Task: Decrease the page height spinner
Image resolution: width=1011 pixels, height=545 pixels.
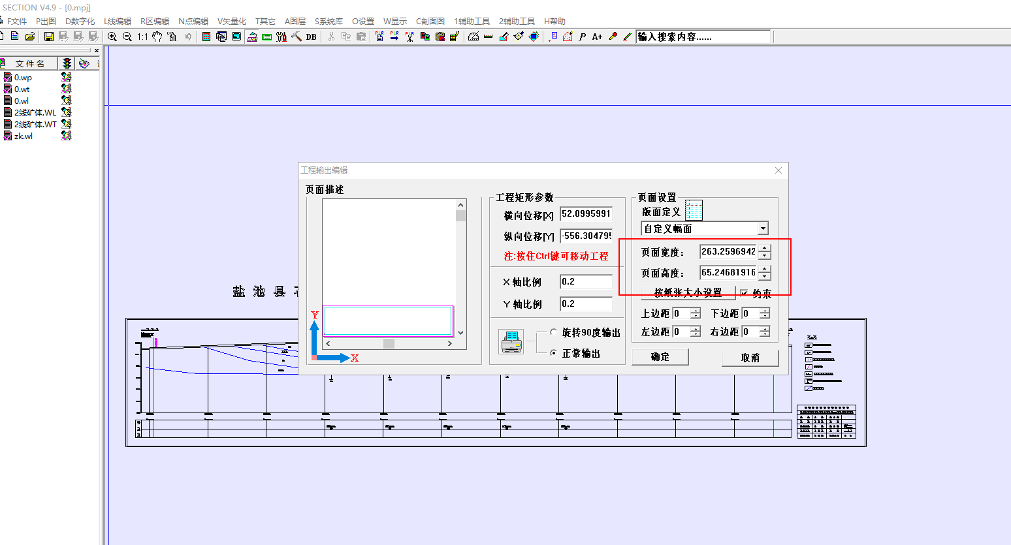Action: click(x=764, y=276)
